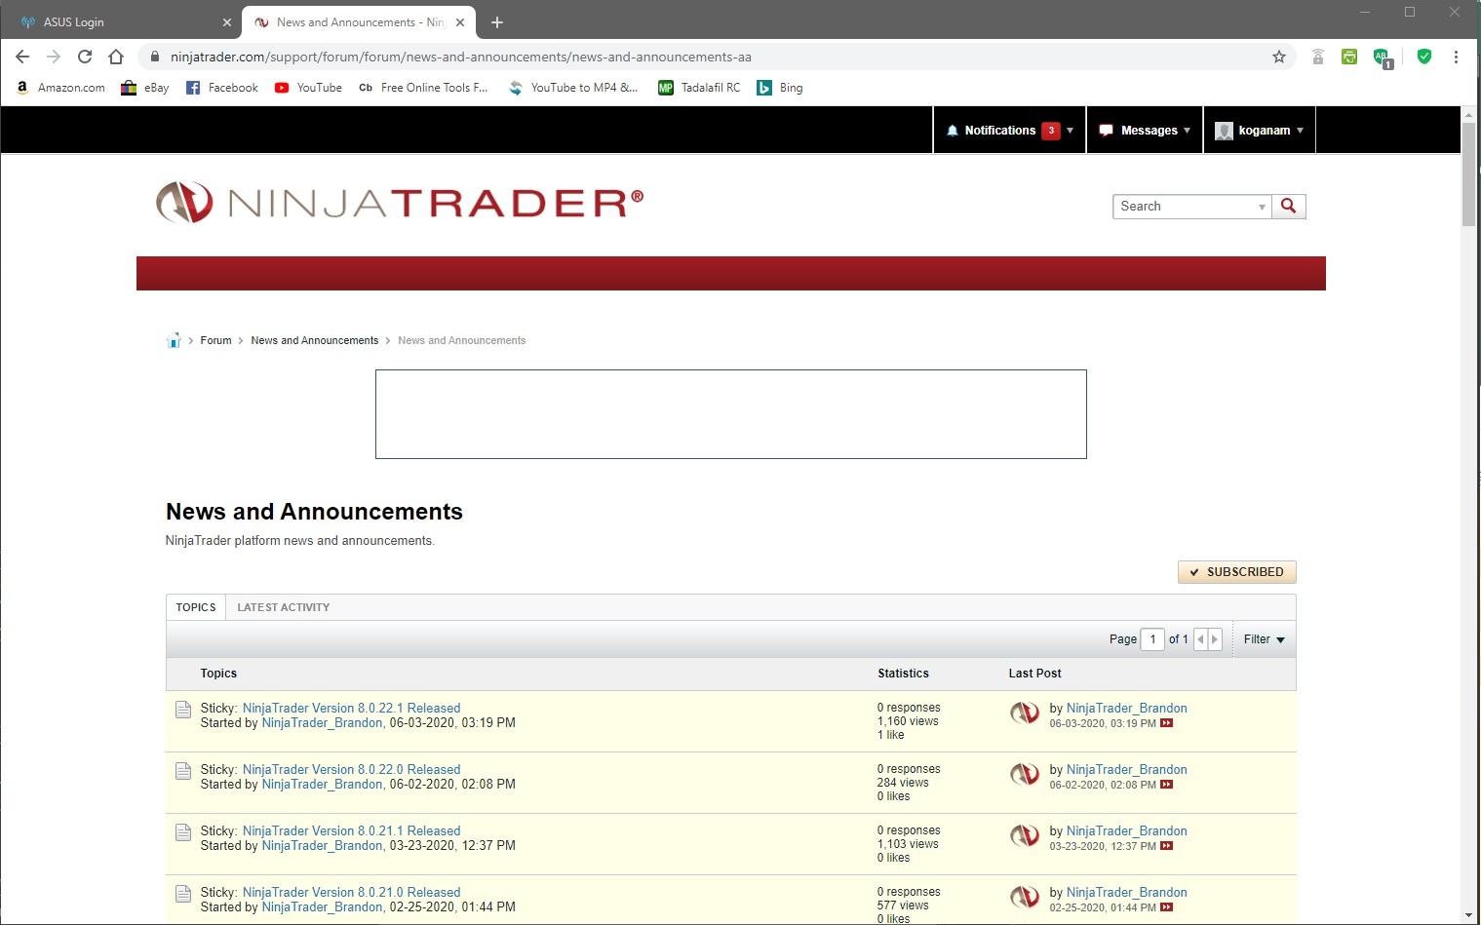
Task: Go to the next page arrow
Action: [x=1215, y=639]
